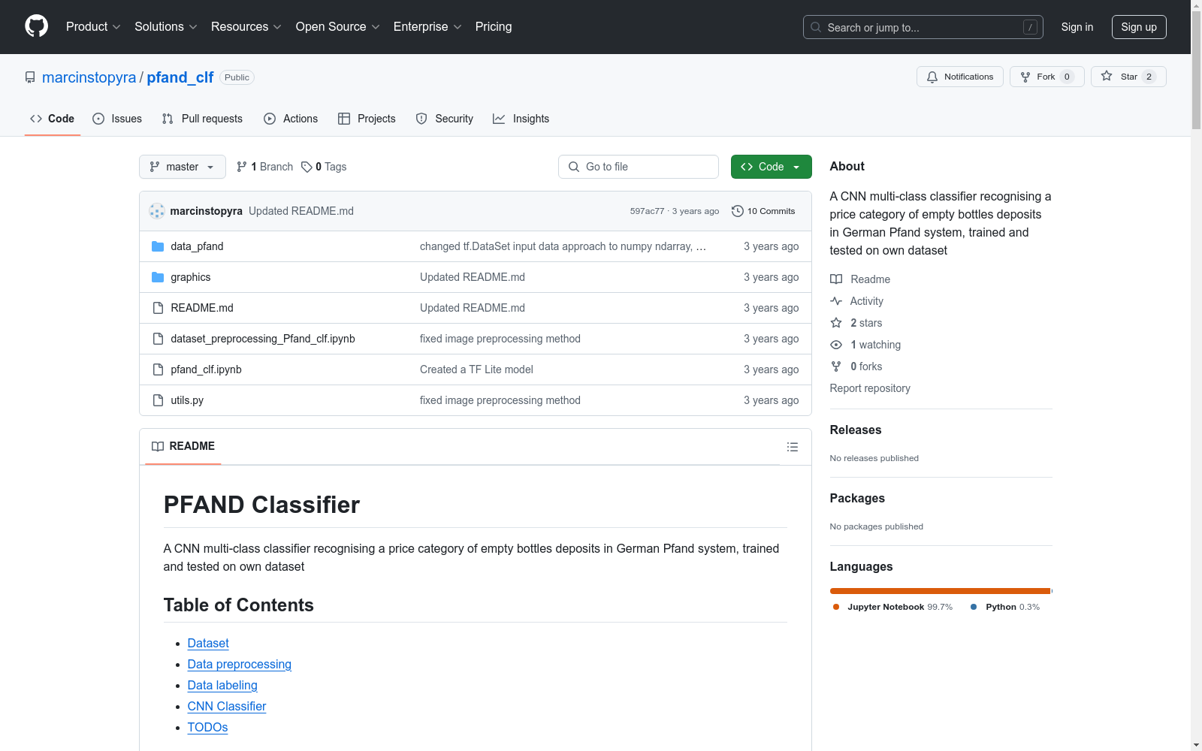Viewport: 1202px width, 751px height.
Task: Open the Code tab
Action: pos(53,119)
